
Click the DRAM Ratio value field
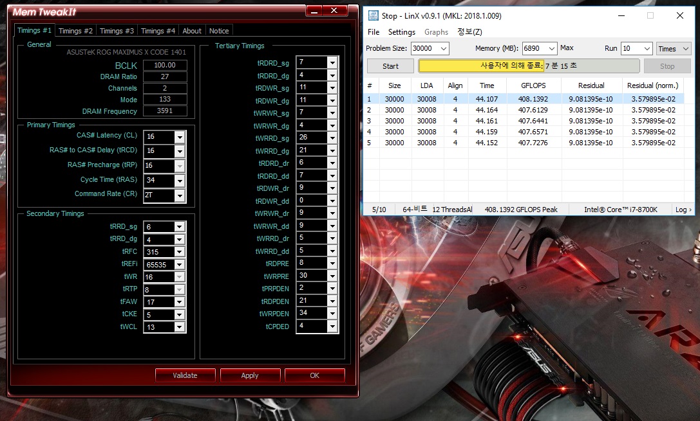(165, 76)
